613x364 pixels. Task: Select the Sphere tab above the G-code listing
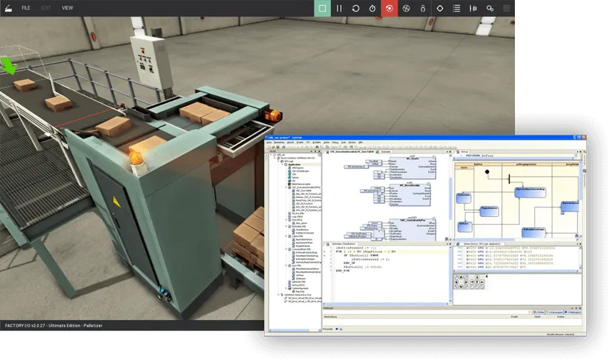pos(482,244)
